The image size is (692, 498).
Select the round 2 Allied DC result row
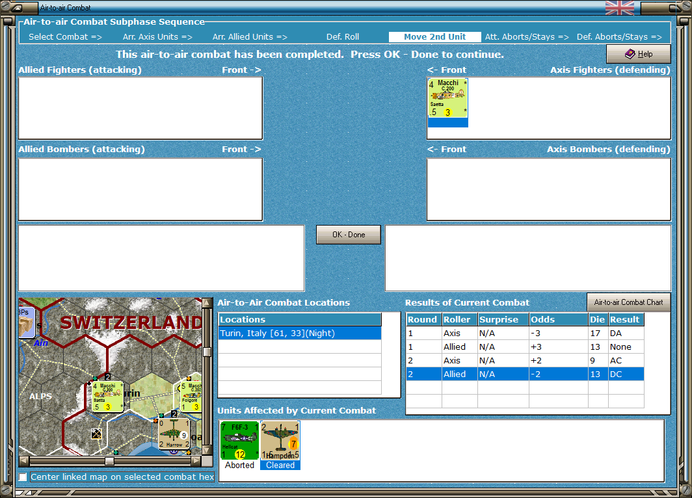pyautogui.click(x=525, y=374)
